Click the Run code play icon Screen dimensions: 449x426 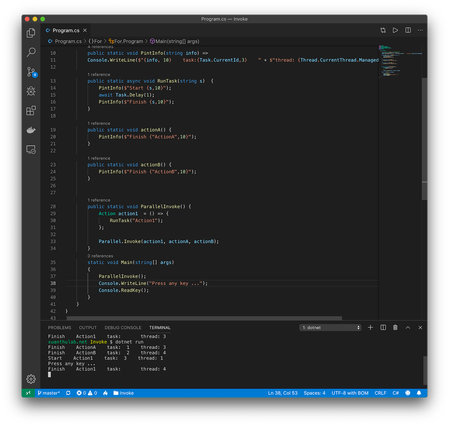click(395, 30)
